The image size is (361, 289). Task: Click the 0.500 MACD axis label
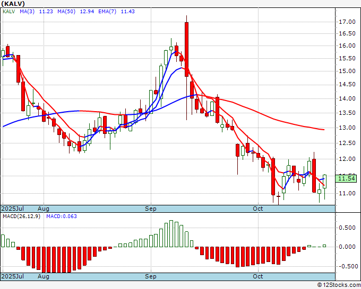coord(347,228)
